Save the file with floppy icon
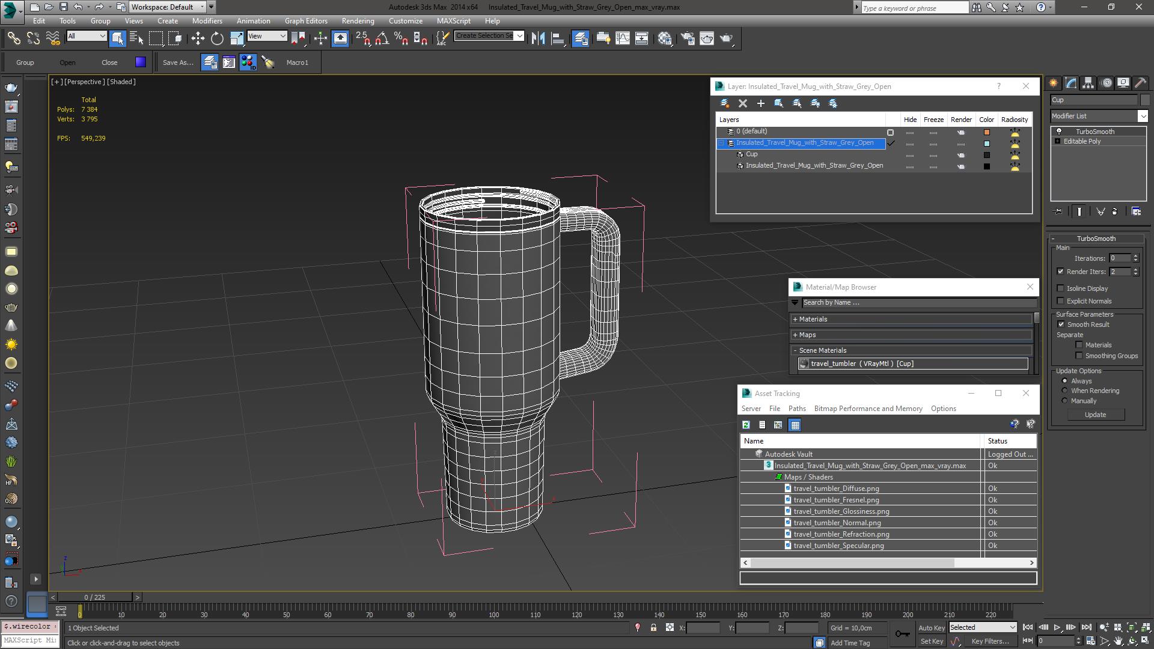This screenshot has height=649, width=1154. (63, 7)
